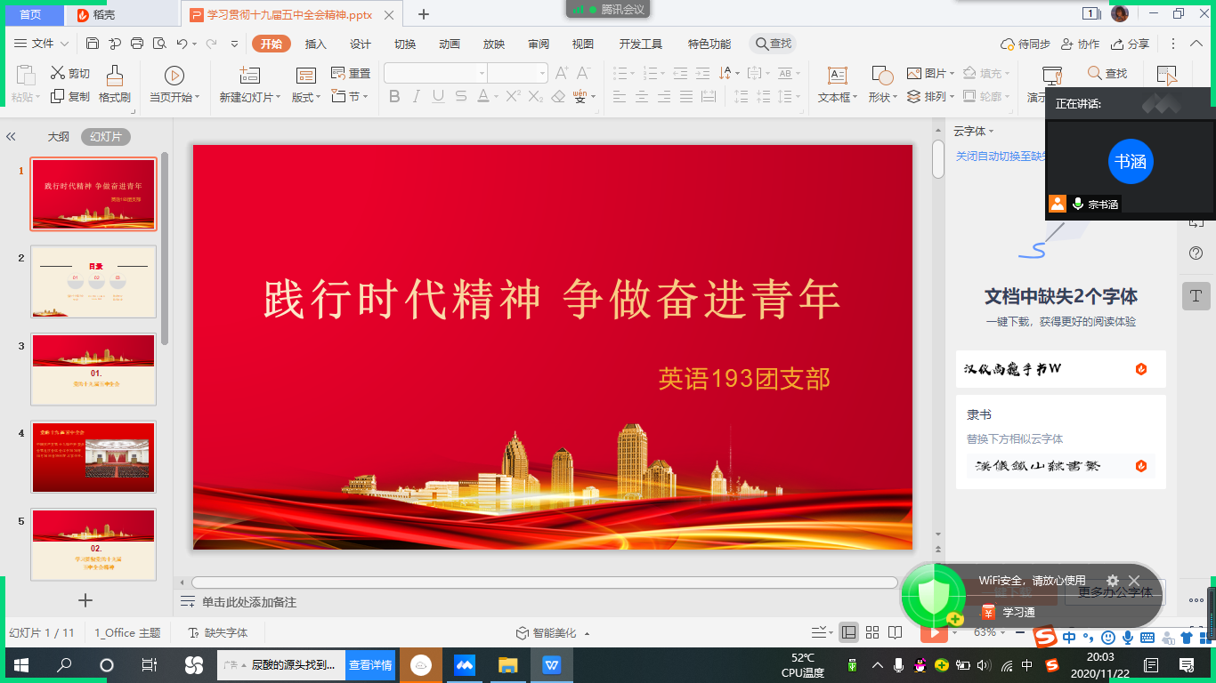The height and width of the screenshot is (683, 1216).
Task: Select slide 3 thumbnail in the panel
Action: 93,369
